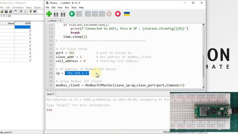Click the greyed Resume debugging icon
This screenshot has height=134, width=238.
point(109,14)
